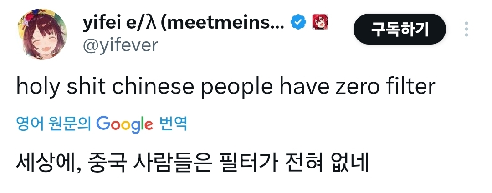Image resolution: width=492 pixels, height=193 pixels.
Task: Click the display name "yifei e/λ"
Action: (x=119, y=22)
